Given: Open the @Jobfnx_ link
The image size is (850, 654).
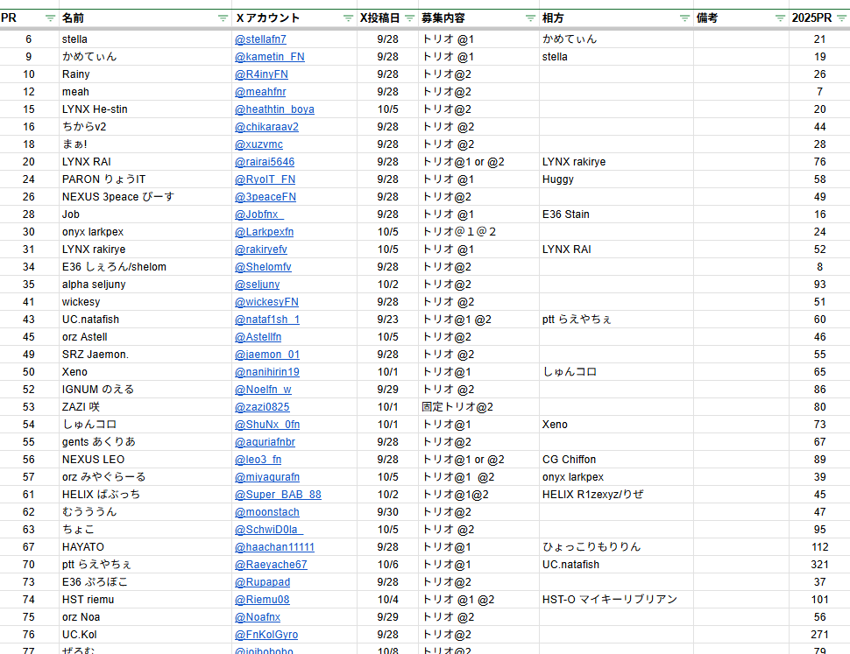Looking at the screenshot, I should tap(259, 214).
